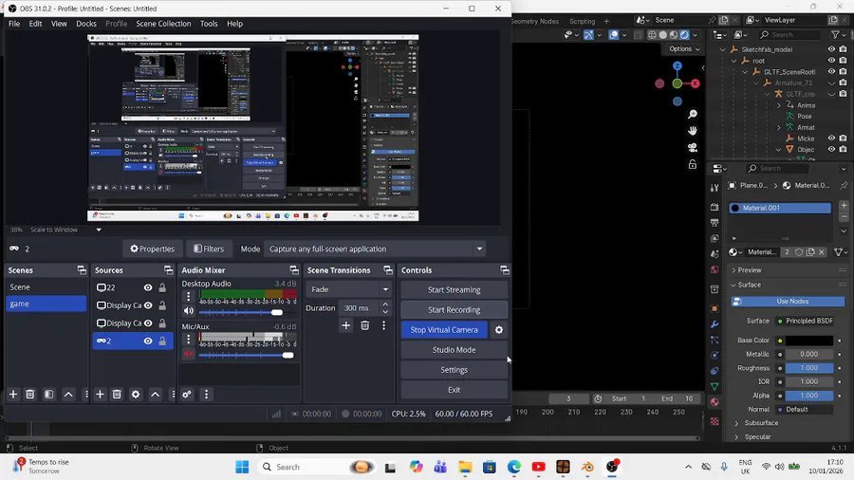This screenshot has height=480, width=854.
Task: Collapse Sketchfab_model tree in outliner
Action: point(723,49)
